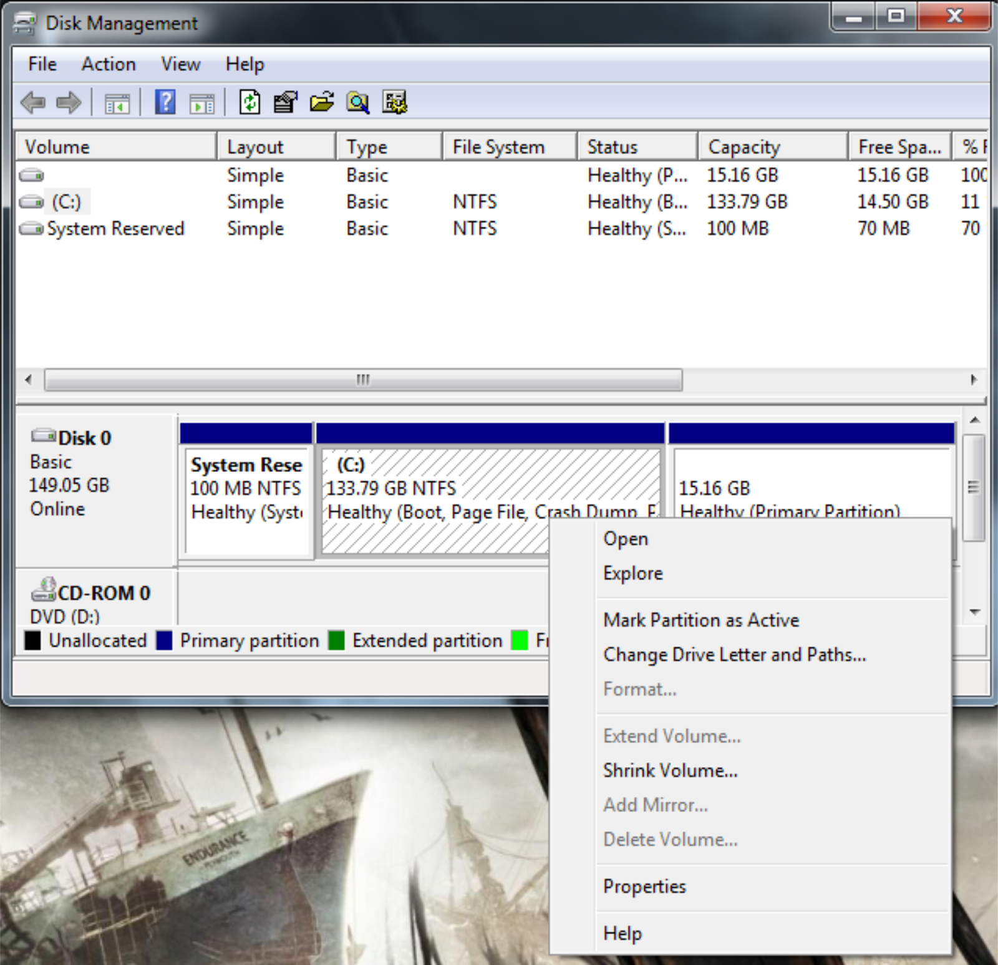Click the Primary partition color legend swatch
This screenshot has height=965, width=998.
click(x=164, y=640)
